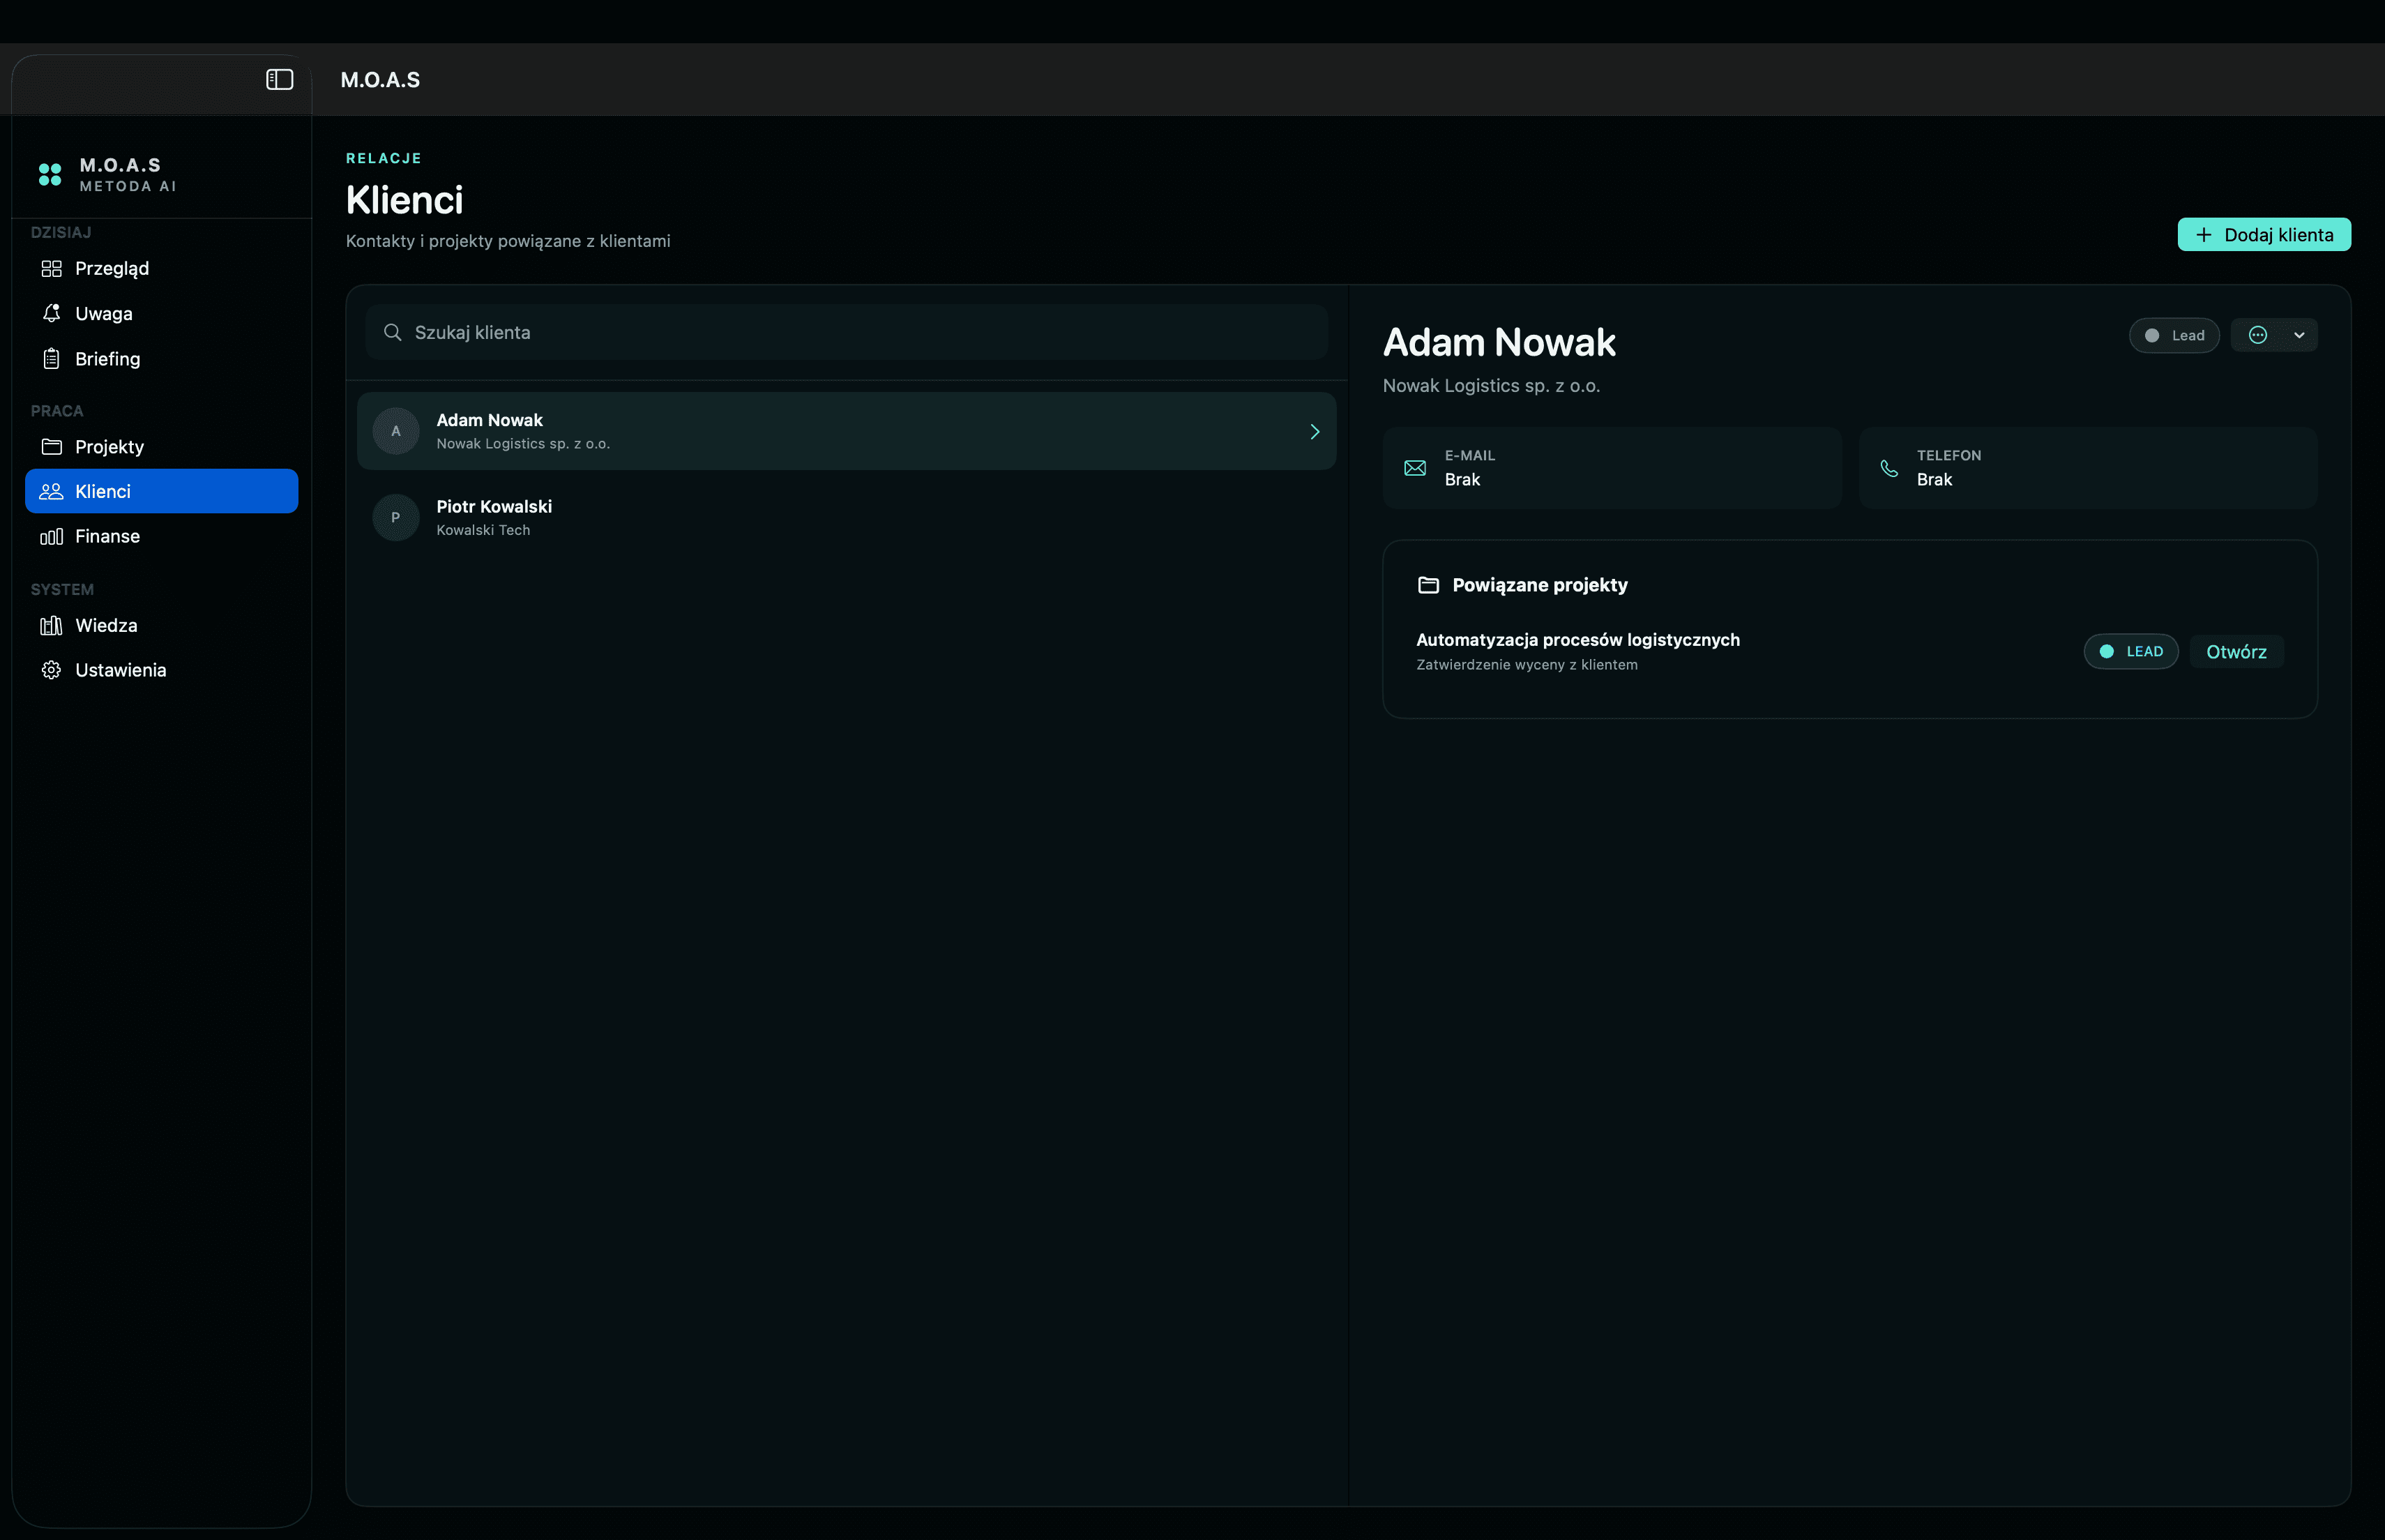Screen dimensions: 2385x1540
Task: Click the 'DZISIAJ' sidebar group label
Action: pyautogui.click(x=61, y=232)
